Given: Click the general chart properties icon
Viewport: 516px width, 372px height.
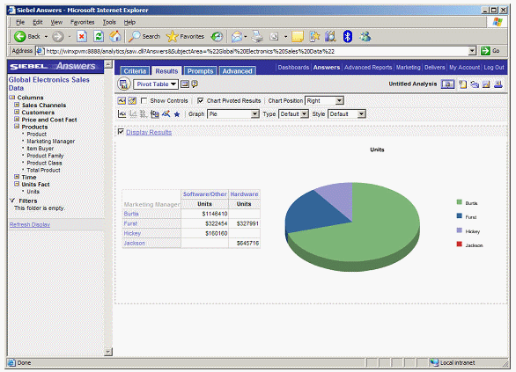Looking at the screenshot, I should click(122, 114).
